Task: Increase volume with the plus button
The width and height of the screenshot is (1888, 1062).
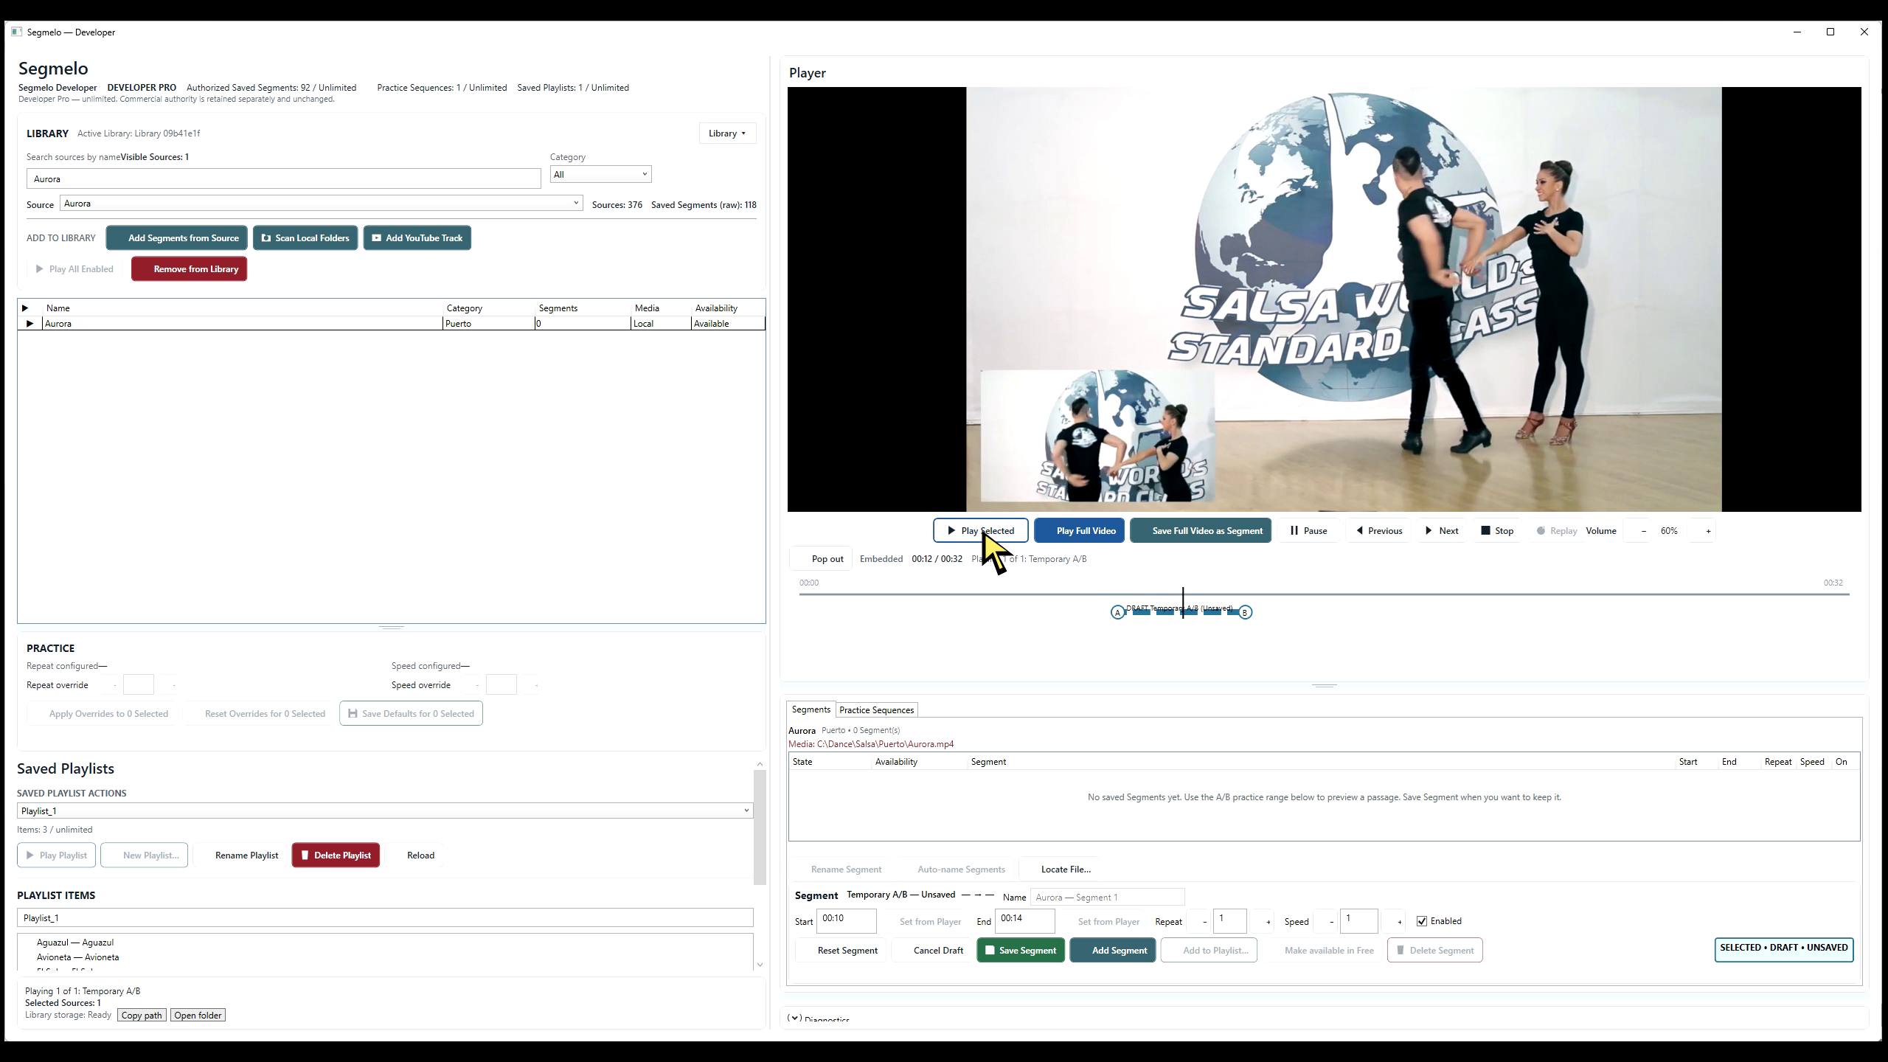Action: [1708, 531]
